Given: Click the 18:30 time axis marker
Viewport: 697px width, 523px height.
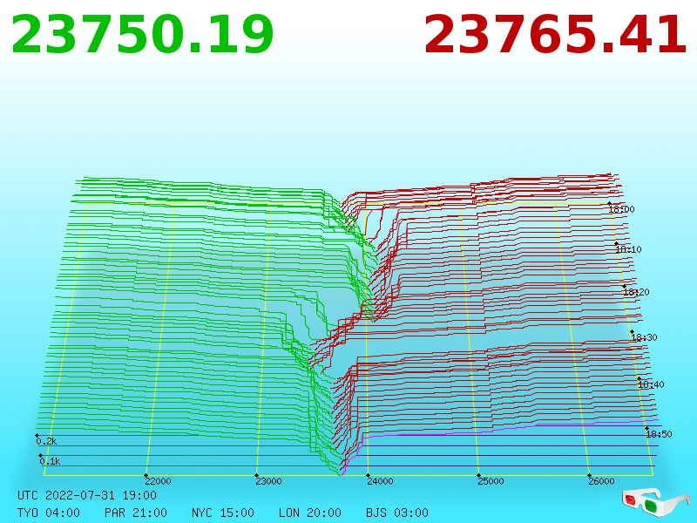Looking at the screenshot, I should [x=644, y=337].
